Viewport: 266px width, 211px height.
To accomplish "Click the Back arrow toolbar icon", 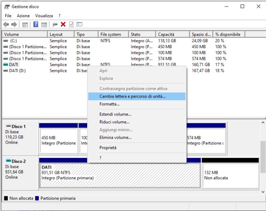I will (x=6, y=24).
